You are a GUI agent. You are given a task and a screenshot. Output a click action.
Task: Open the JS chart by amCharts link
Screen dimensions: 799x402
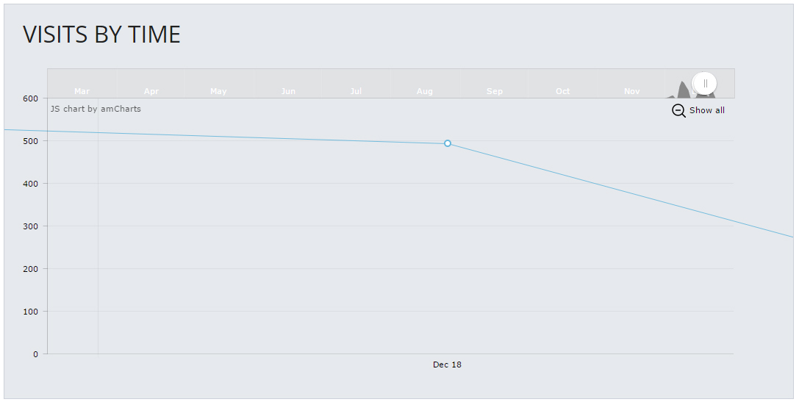pos(96,109)
